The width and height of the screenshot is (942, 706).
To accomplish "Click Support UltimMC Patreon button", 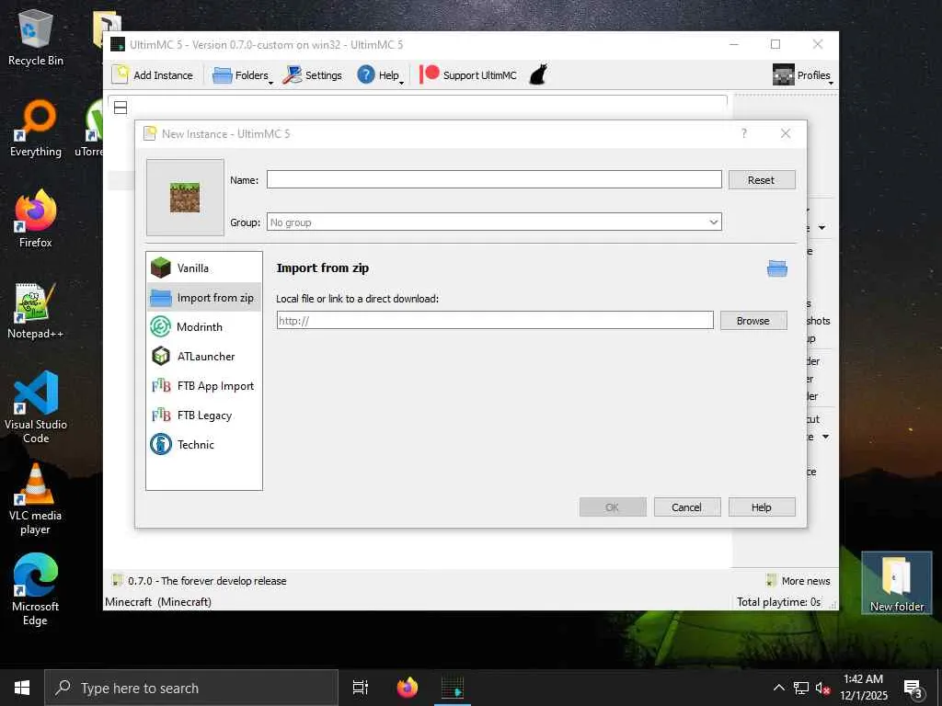I will pos(468,75).
